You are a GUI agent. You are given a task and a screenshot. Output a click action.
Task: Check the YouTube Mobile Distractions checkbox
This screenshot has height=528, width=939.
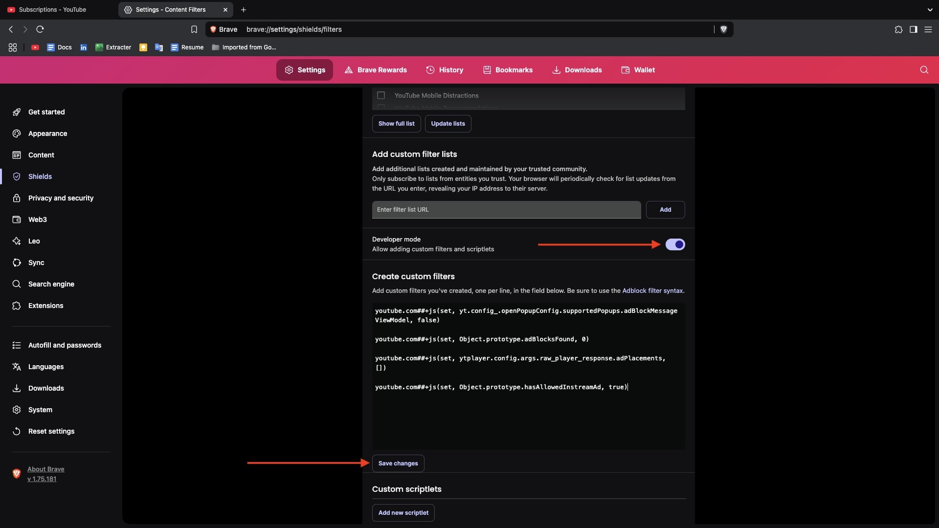381,95
